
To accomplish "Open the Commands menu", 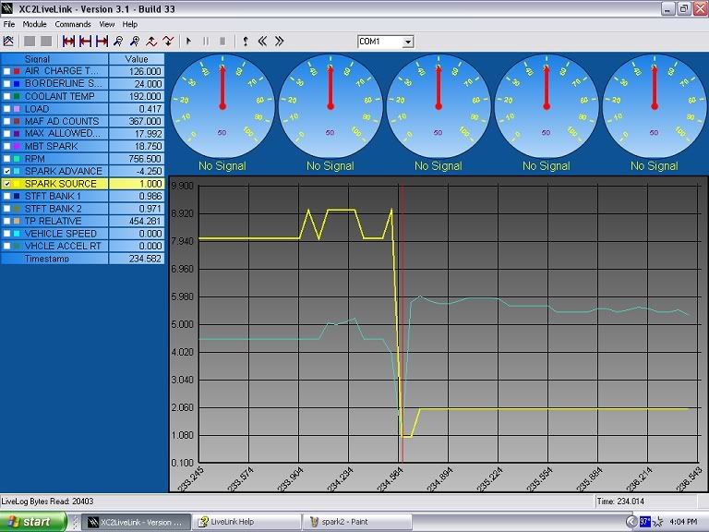I will point(73,24).
